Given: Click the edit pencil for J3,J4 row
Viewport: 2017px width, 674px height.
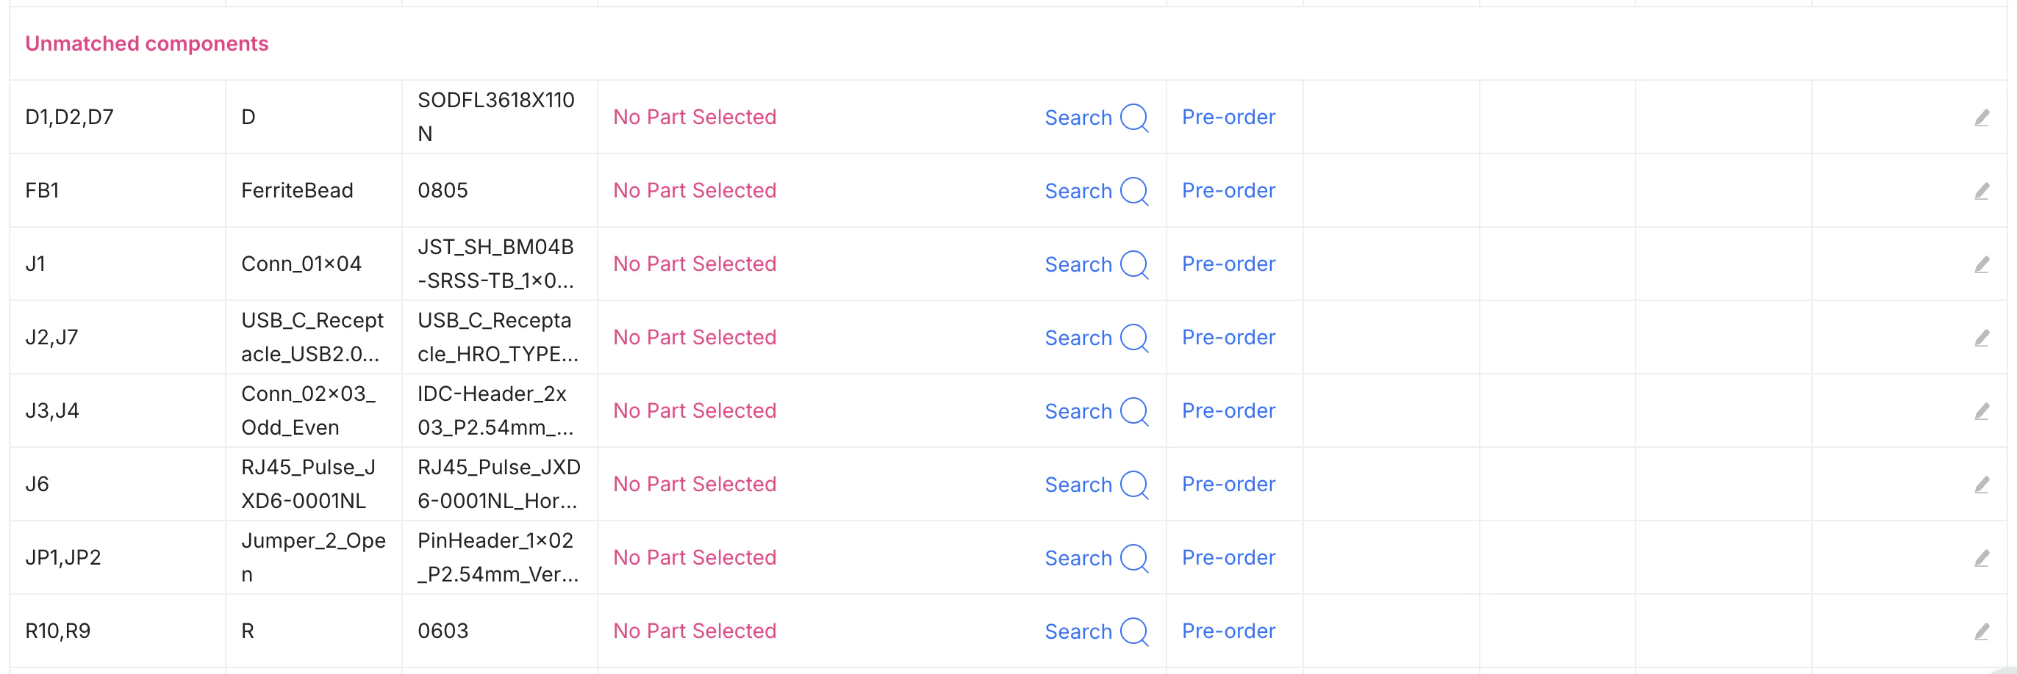Looking at the screenshot, I should coord(1981,412).
